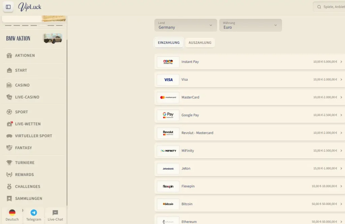Expand the Revolut - Mastercard row chevron
The image size is (345, 224).
tap(341, 133)
